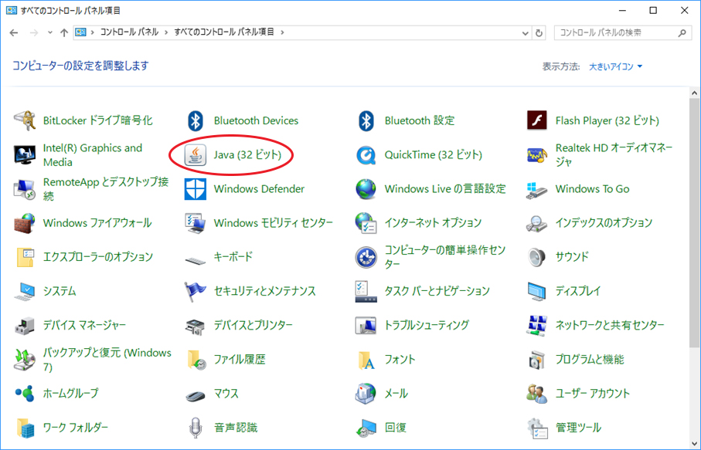Screen dimensions: 701x450
Task: Click the scrollbar up arrow
Action: (694, 93)
